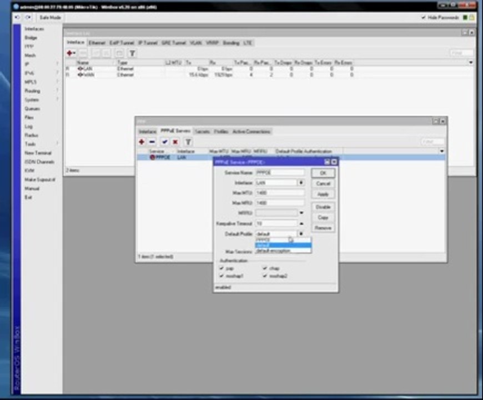483x400 pixels.
Task: Collapse the Keepalive Timeout field arrow
Action: (301, 223)
